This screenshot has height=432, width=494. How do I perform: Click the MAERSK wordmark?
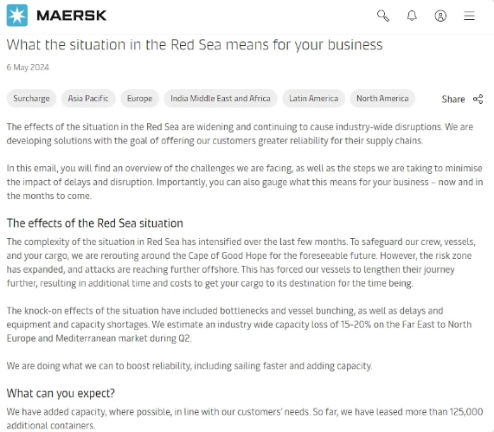coord(72,16)
